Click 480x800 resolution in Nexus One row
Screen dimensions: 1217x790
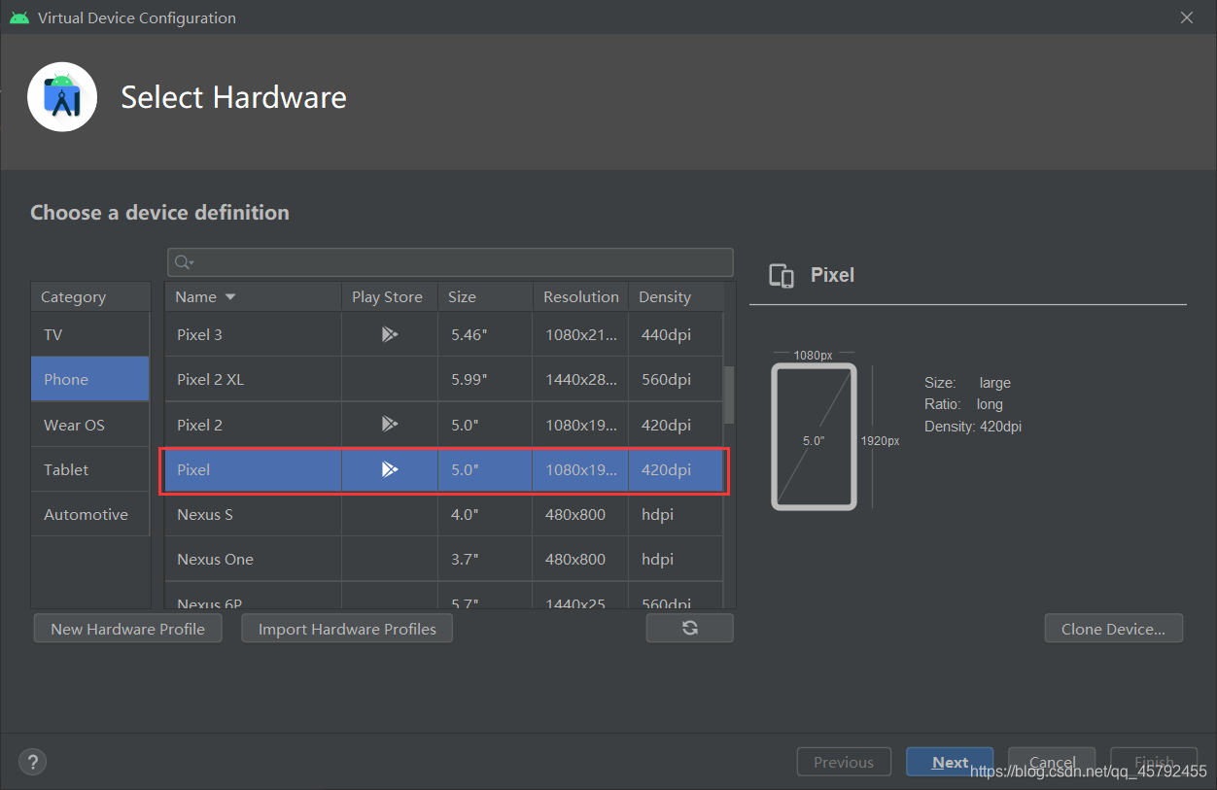coord(580,559)
